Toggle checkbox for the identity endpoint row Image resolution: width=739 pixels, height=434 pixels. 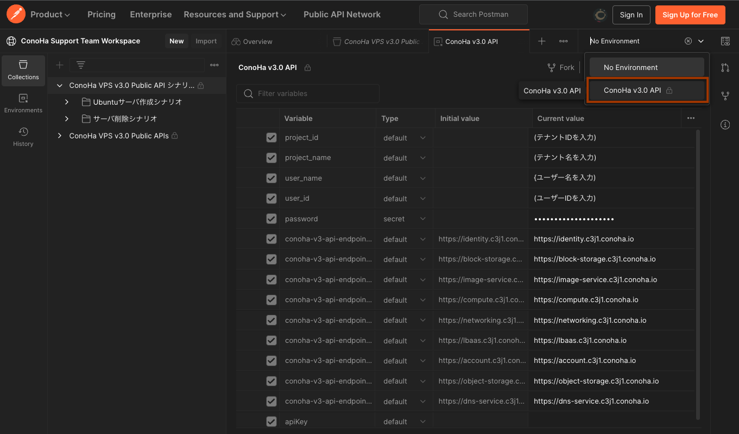pyautogui.click(x=271, y=239)
